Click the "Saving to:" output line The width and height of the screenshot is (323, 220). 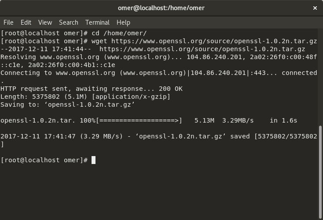click(x=67, y=104)
